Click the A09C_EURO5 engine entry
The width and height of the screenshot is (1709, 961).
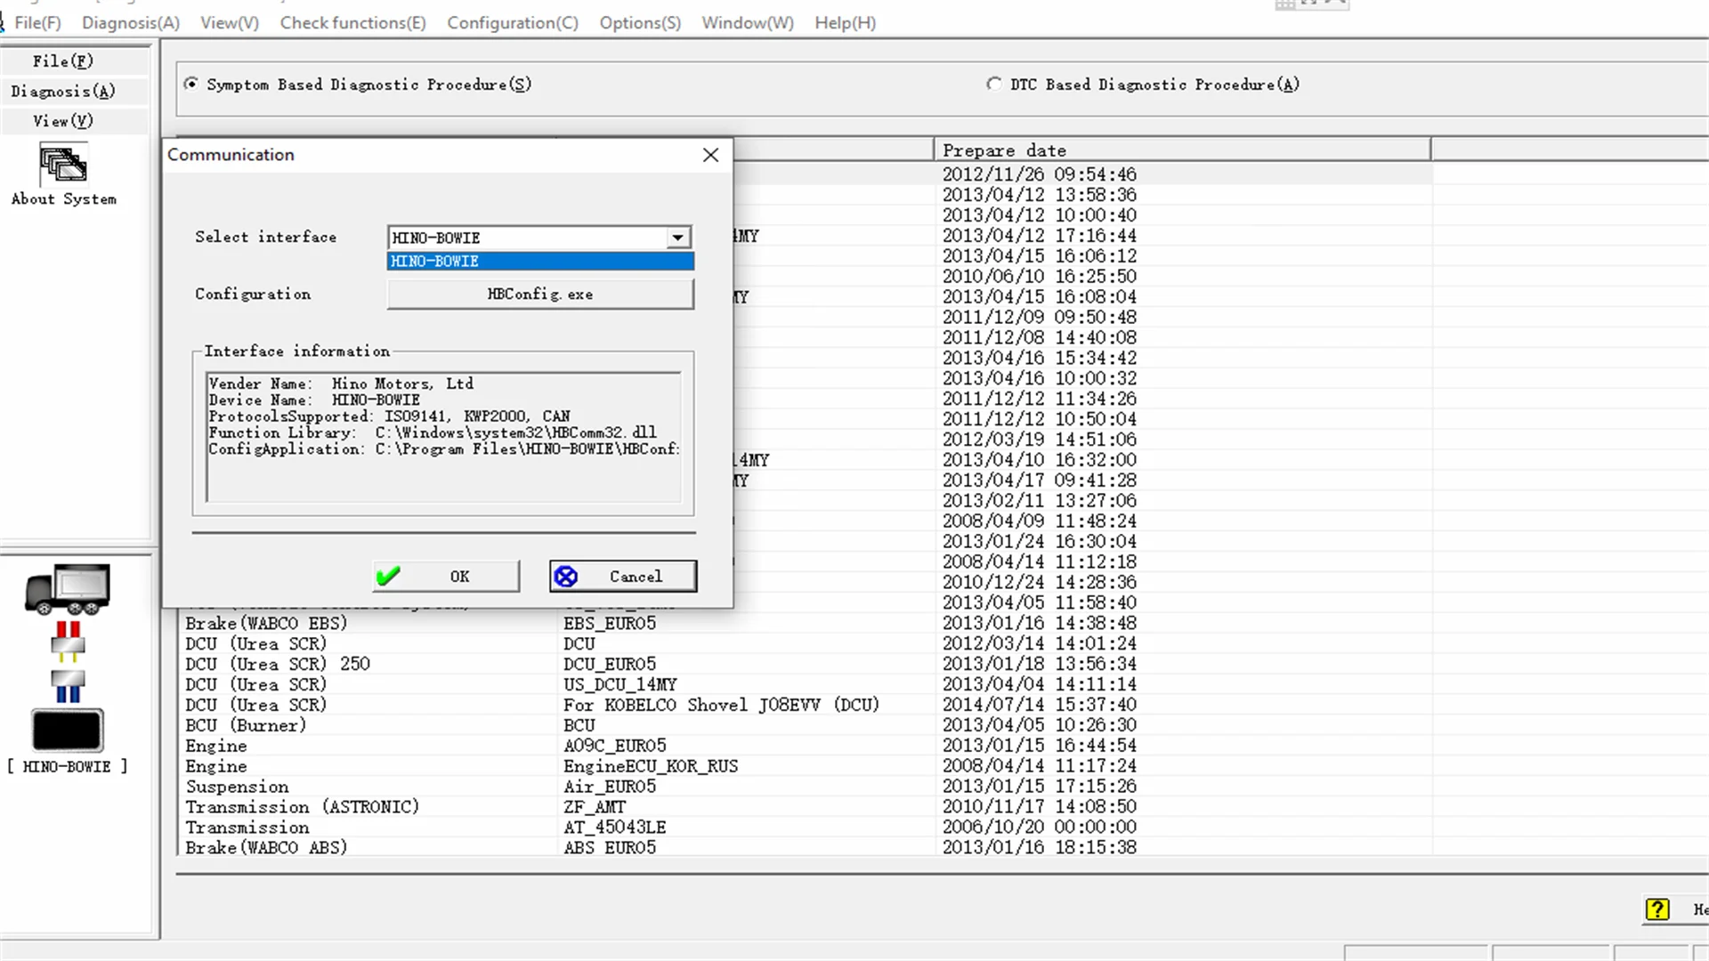(x=614, y=746)
